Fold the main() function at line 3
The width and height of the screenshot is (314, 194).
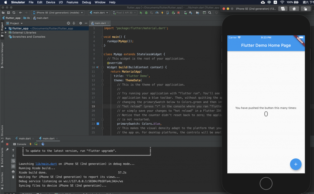point(102,37)
